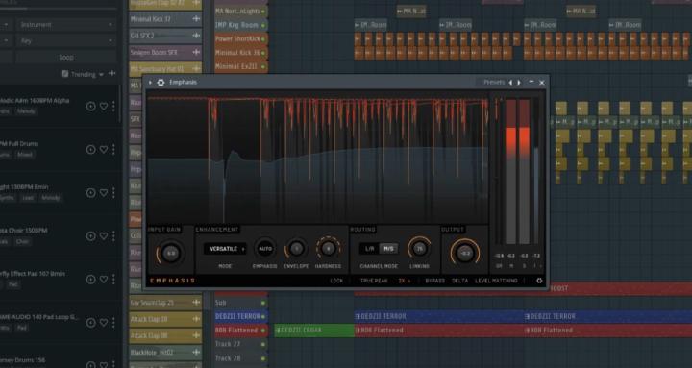692x368 pixels.
Task: Click drag handle icon on Attack Clap 10
Action: pyautogui.click(x=196, y=319)
